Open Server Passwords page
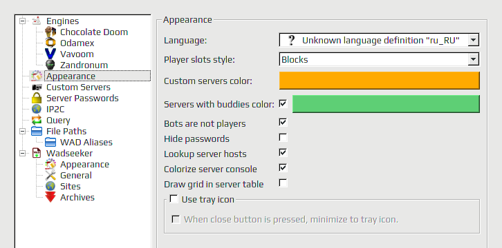This screenshot has height=248, width=502. click(x=82, y=99)
